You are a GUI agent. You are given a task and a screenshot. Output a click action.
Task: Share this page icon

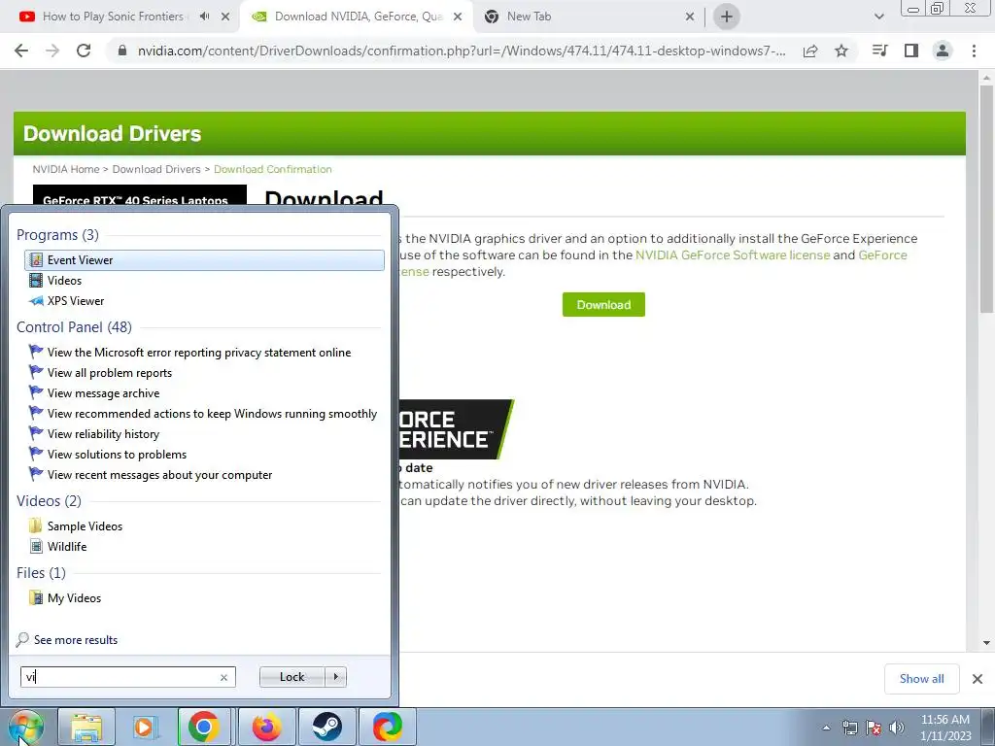tap(810, 51)
